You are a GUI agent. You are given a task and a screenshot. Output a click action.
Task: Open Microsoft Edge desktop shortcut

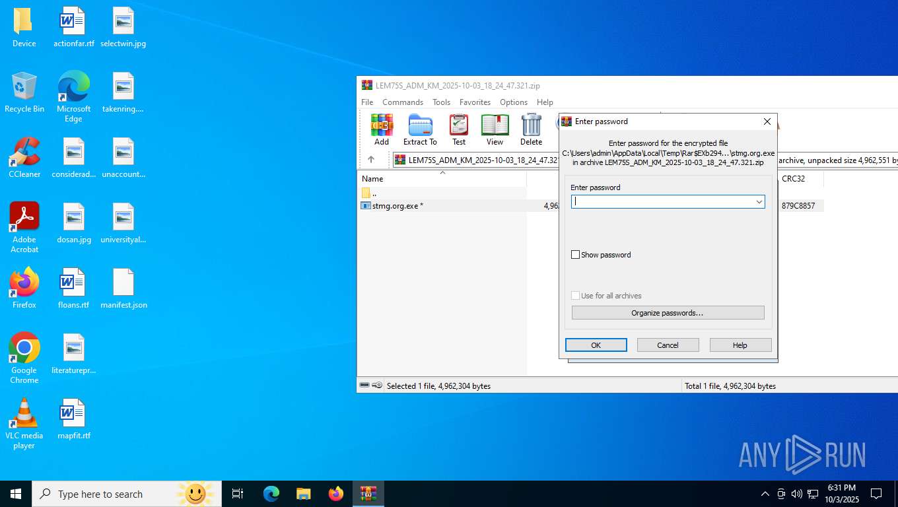tap(73, 97)
